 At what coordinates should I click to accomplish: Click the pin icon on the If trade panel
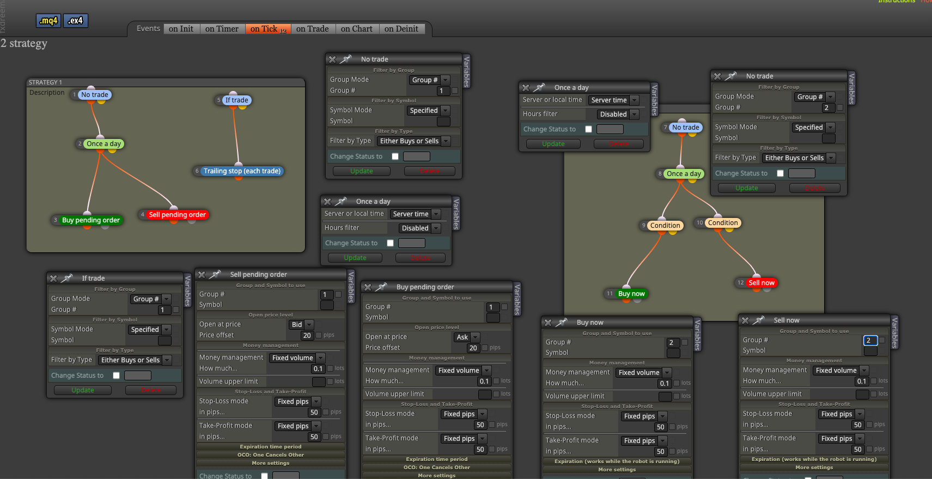click(67, 278)
